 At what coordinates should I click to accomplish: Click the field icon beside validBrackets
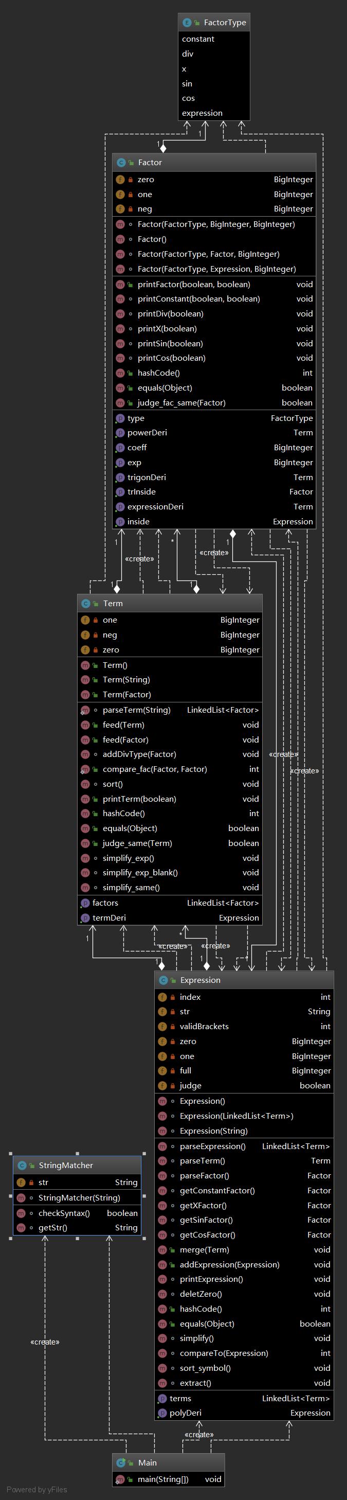[x=162, y=1027]
